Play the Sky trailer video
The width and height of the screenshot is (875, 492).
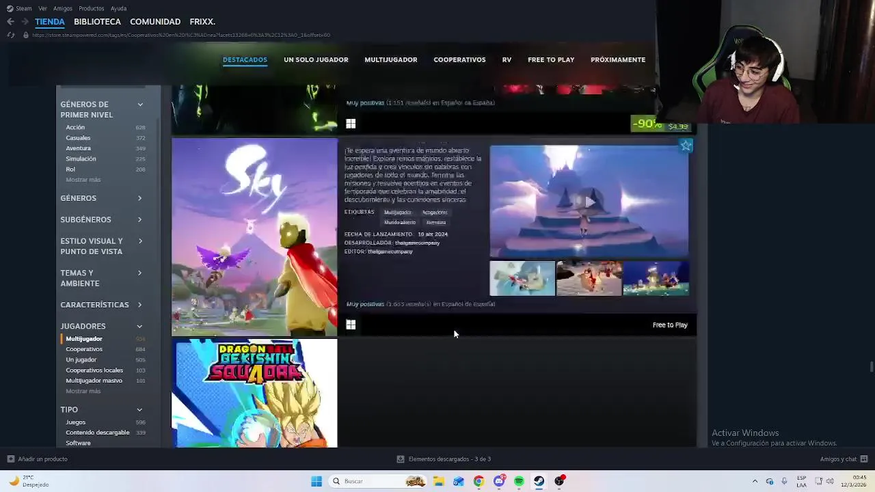(x=589, y=202)
